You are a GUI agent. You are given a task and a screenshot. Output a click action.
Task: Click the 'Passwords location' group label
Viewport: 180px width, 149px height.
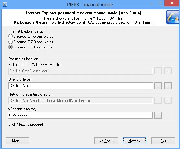click(23, 59)
